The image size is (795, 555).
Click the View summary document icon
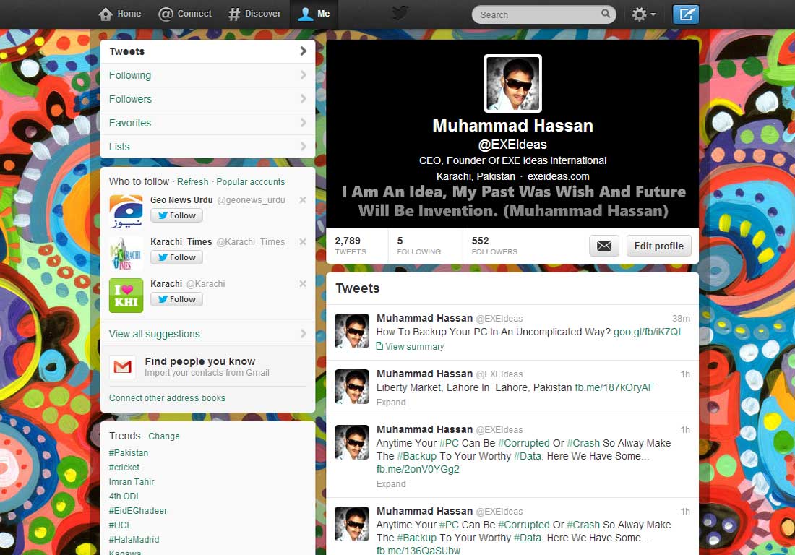379,346
